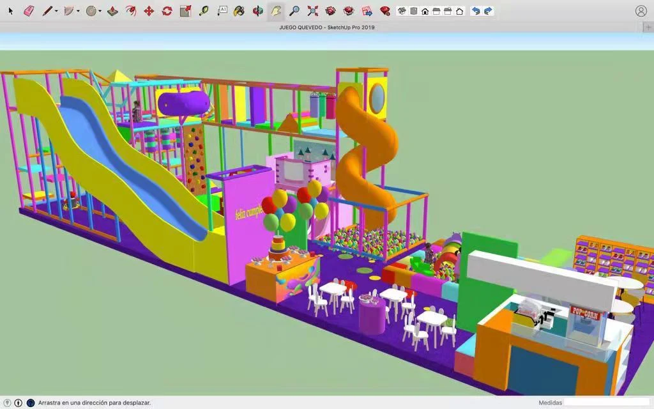
Task: Click the Medidas measurements input field
Action: point(608,403)
